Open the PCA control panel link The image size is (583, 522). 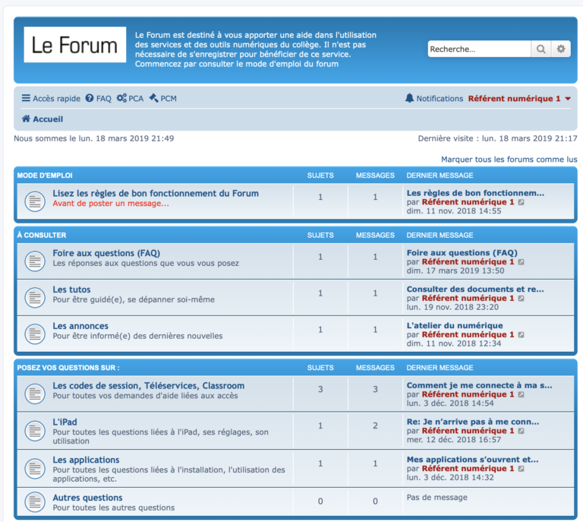point(130,99)
